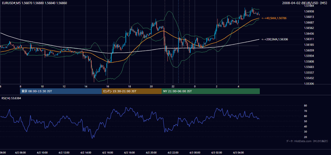Click the EURUSD#,M5 OHLC header text

coord(34,3)
